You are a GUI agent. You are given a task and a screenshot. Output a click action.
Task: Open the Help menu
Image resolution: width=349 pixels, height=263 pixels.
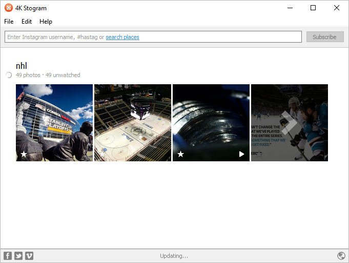(46, 22)
